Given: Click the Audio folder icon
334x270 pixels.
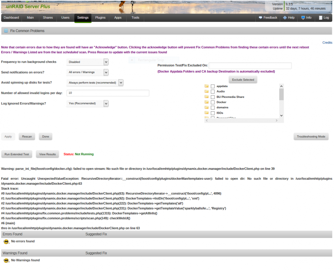Looking at the screenshot, I should [207, 91].
